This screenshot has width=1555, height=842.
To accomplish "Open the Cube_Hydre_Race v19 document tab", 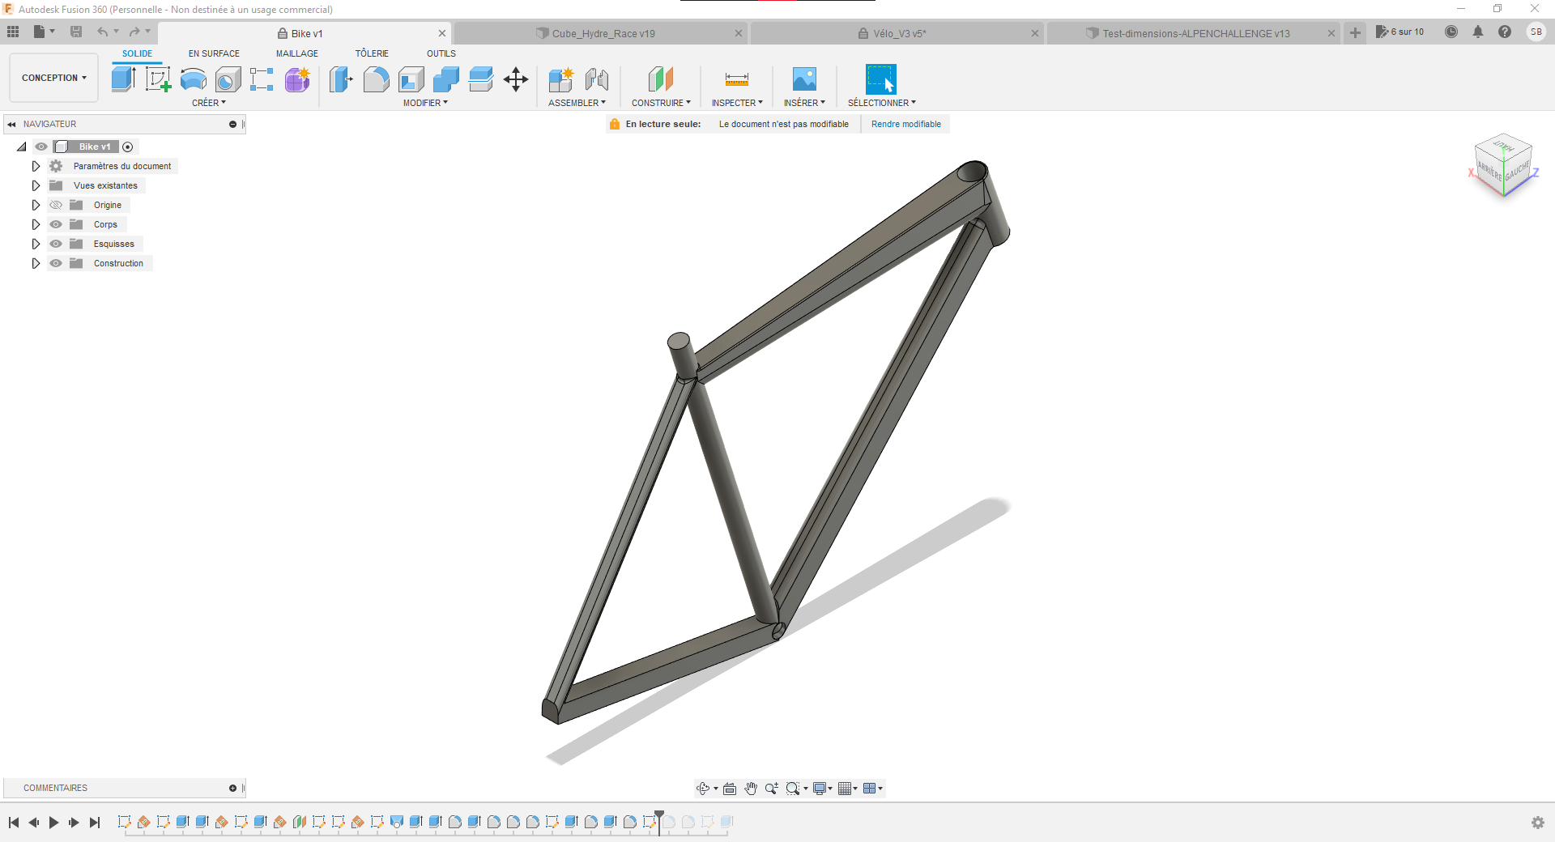I will point(603,33).
